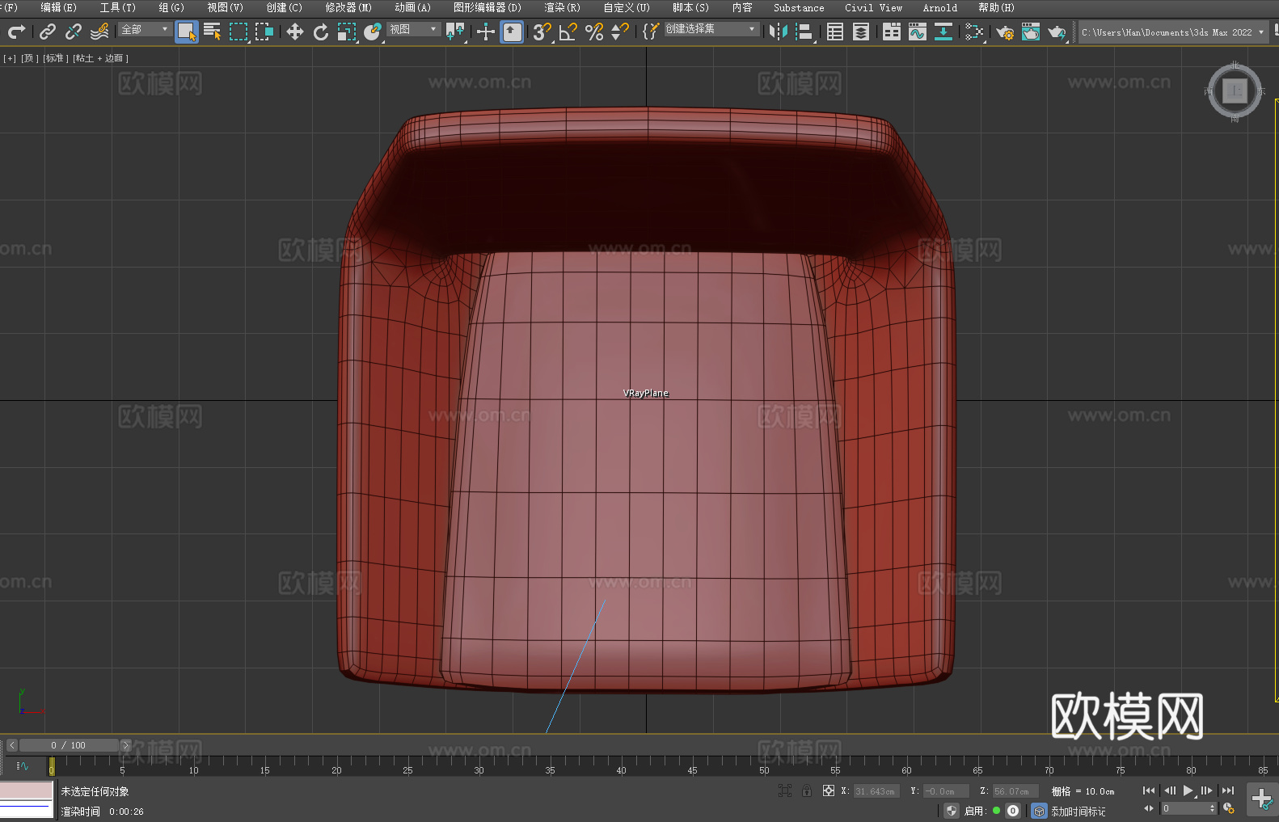Toggle Percent Snap
1279x822 pixels.
pyautogui.click(x=594, y=32)
